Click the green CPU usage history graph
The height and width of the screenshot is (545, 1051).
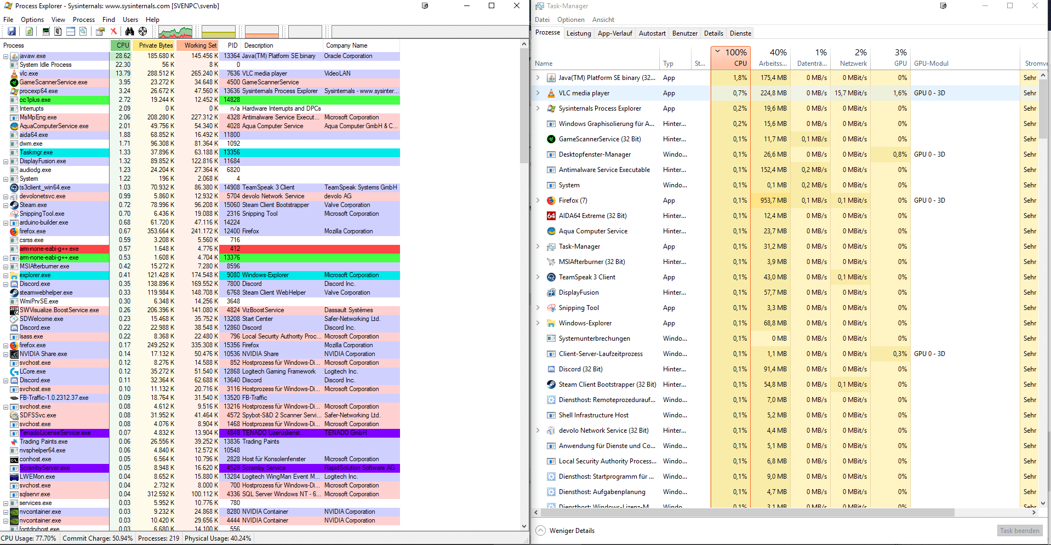pos(175,32)
